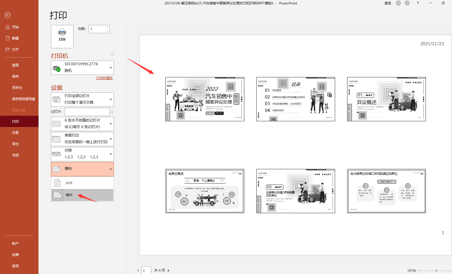Open the 共享 page
Image resolution: width=452 pixels, height=274 pixels.
[15, 132]
